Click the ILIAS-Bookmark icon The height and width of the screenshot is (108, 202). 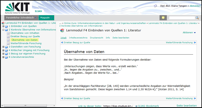point(136,106)
